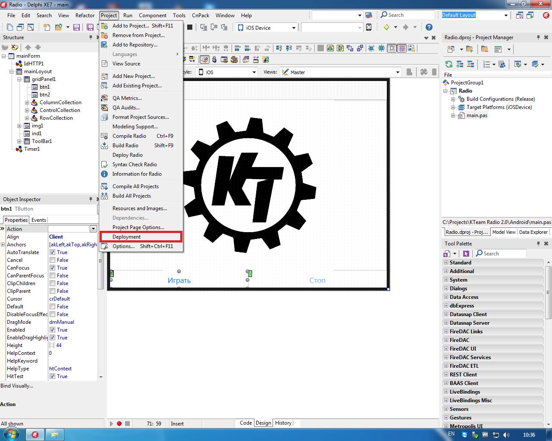The height and width of the screenshot is (441, 552).
Task: Click the Save icon in the main toolbar
Action: (76, 27)
